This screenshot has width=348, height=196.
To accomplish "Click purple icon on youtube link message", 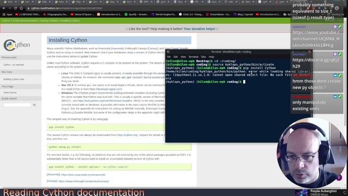I will tap(335, 27).
